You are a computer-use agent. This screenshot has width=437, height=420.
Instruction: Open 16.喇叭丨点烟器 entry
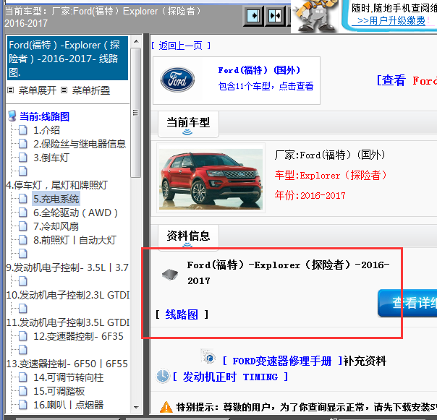click(69, 405)
